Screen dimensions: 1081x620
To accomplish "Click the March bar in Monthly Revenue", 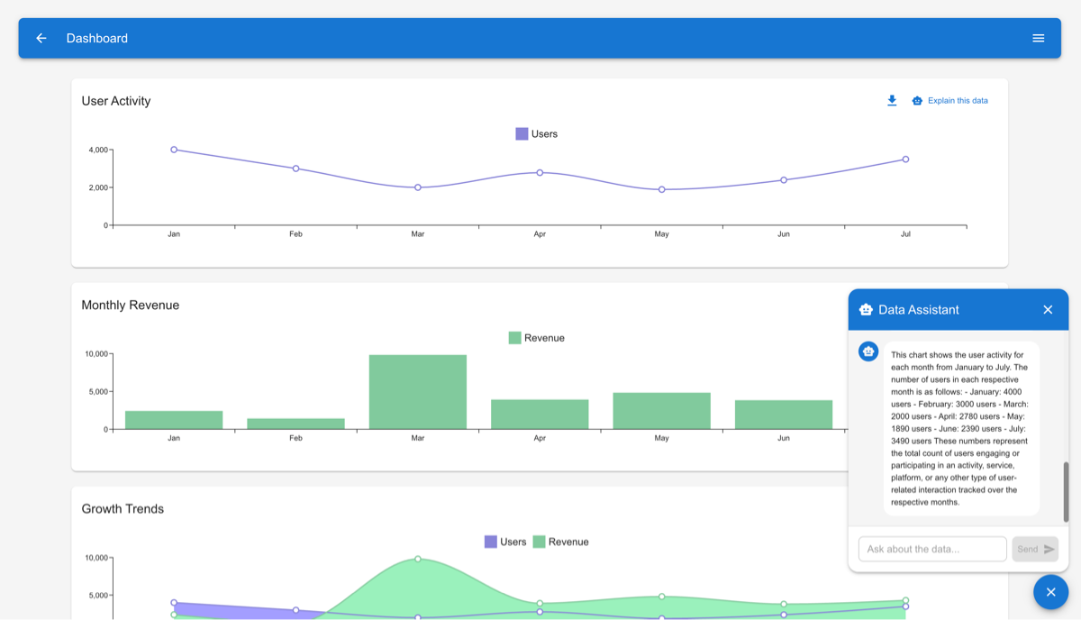I will point(418,392).
